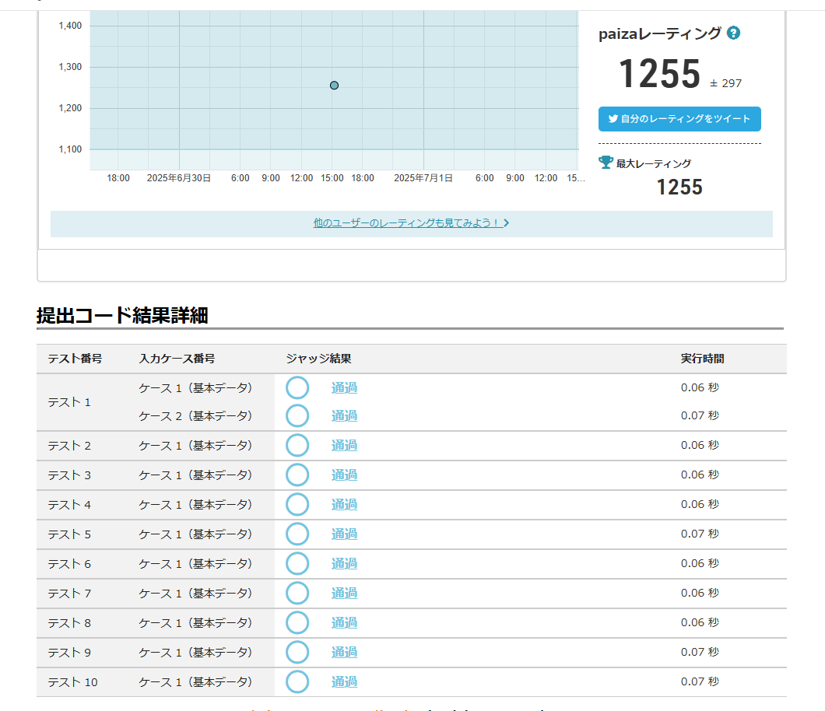
Task: Click the pass circle icon in テスト 7 row
Action: tap(297, 593)
